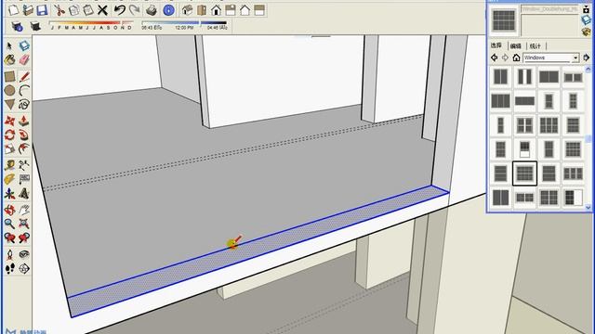Select the Text label tool

(x=24, y=179)
